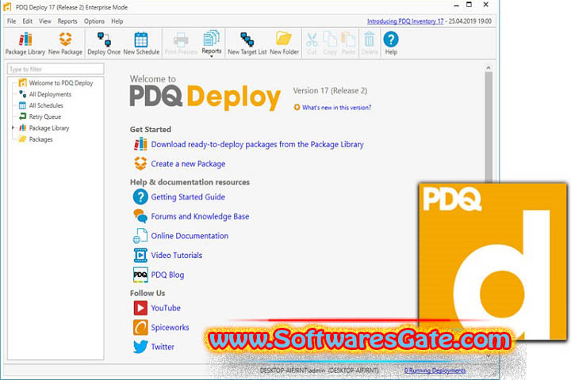Click the Spiceworks orange icon

[x=140, y=327]
